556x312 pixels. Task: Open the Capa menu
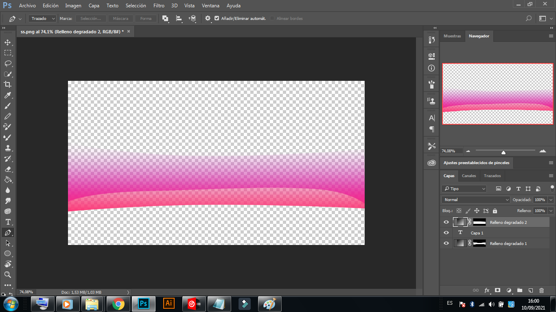click(94, 6)
